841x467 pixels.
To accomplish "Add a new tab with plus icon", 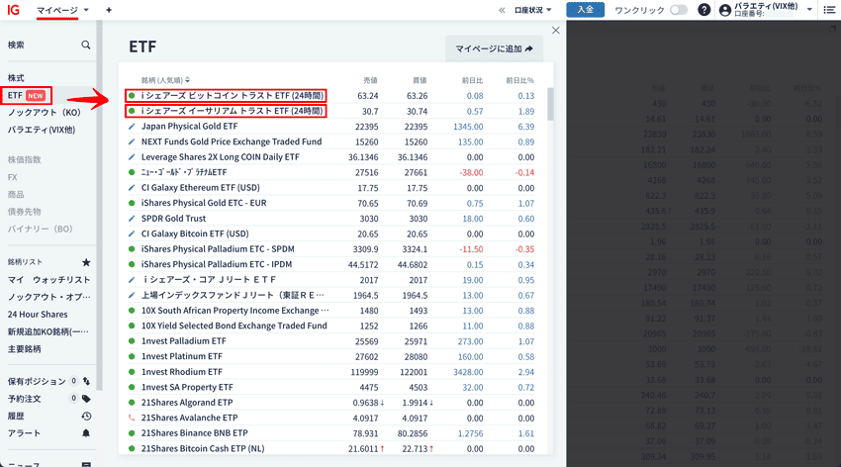I will [109, 10].
